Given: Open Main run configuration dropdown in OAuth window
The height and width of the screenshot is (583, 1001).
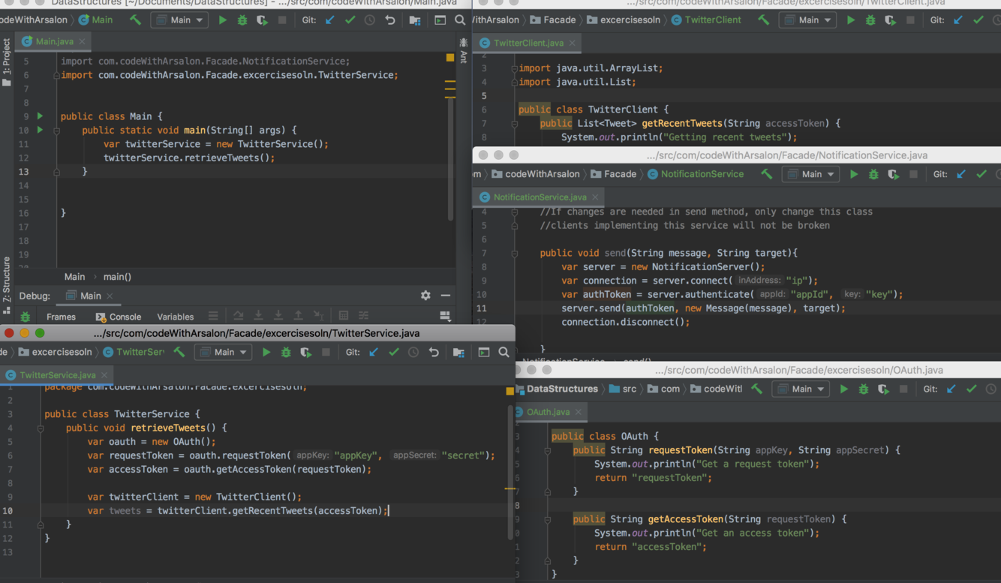Looking at the screenshot, I should pyautogui.click(x=801, y=389).
